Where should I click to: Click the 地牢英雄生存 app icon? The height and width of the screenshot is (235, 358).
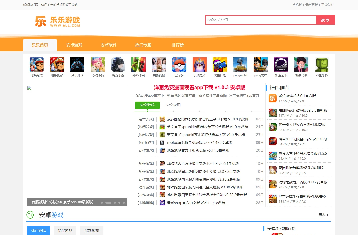[273, 199]
